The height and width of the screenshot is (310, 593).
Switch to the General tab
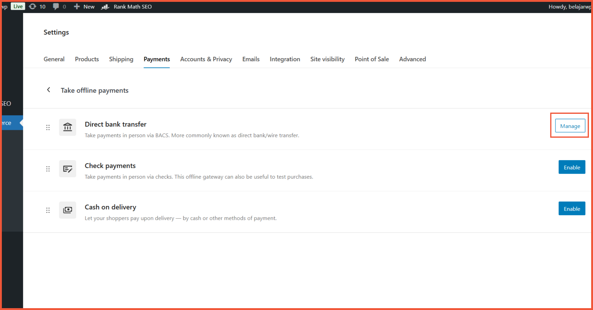click(54, 59)
